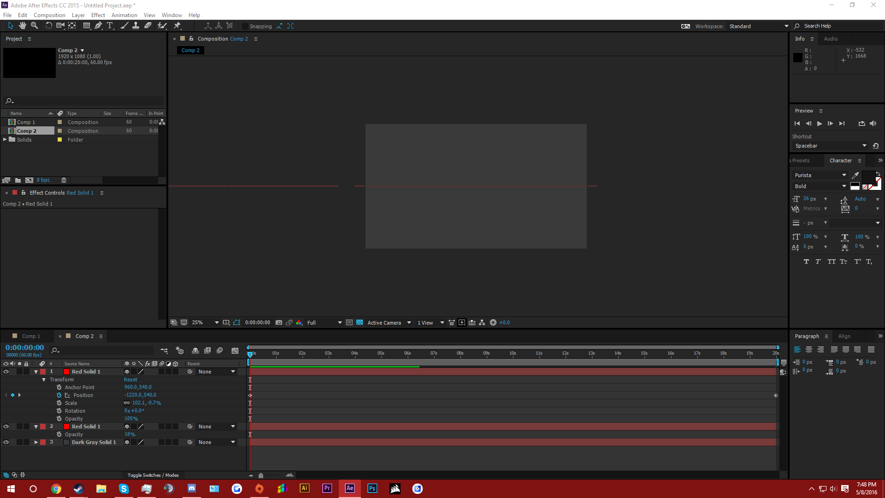The height and width of the screenshot is (498, 885).
Task: Open the Workspace Standard dropdown
Action: pos(759,26)
